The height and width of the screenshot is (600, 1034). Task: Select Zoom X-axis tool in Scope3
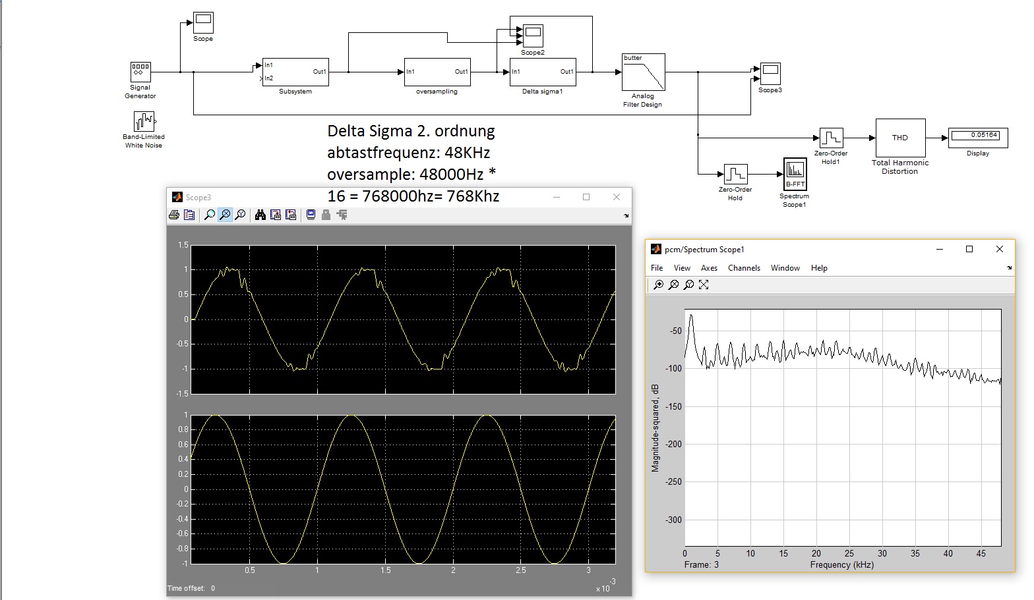[225, 215]
